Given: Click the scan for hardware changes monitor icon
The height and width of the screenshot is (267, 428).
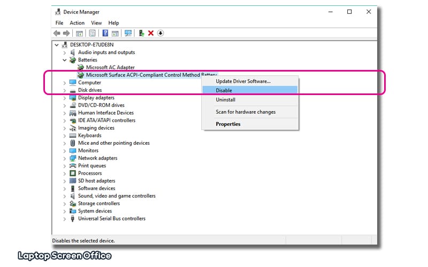Looking at the screenshot, I should pyautogui.click(x=128, y=33).
